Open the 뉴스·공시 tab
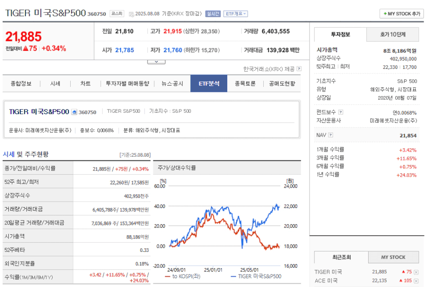The image size is (430, 287). [172, 83]
